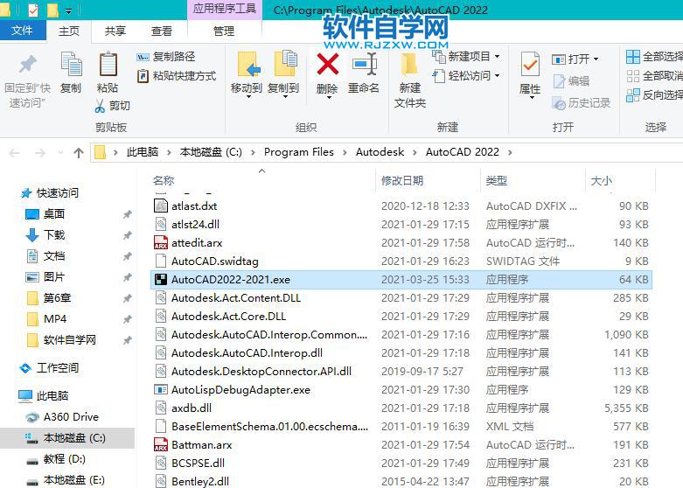Click Program Files breadcrumb
683x488 pixels.
click(x=299, y=152)
